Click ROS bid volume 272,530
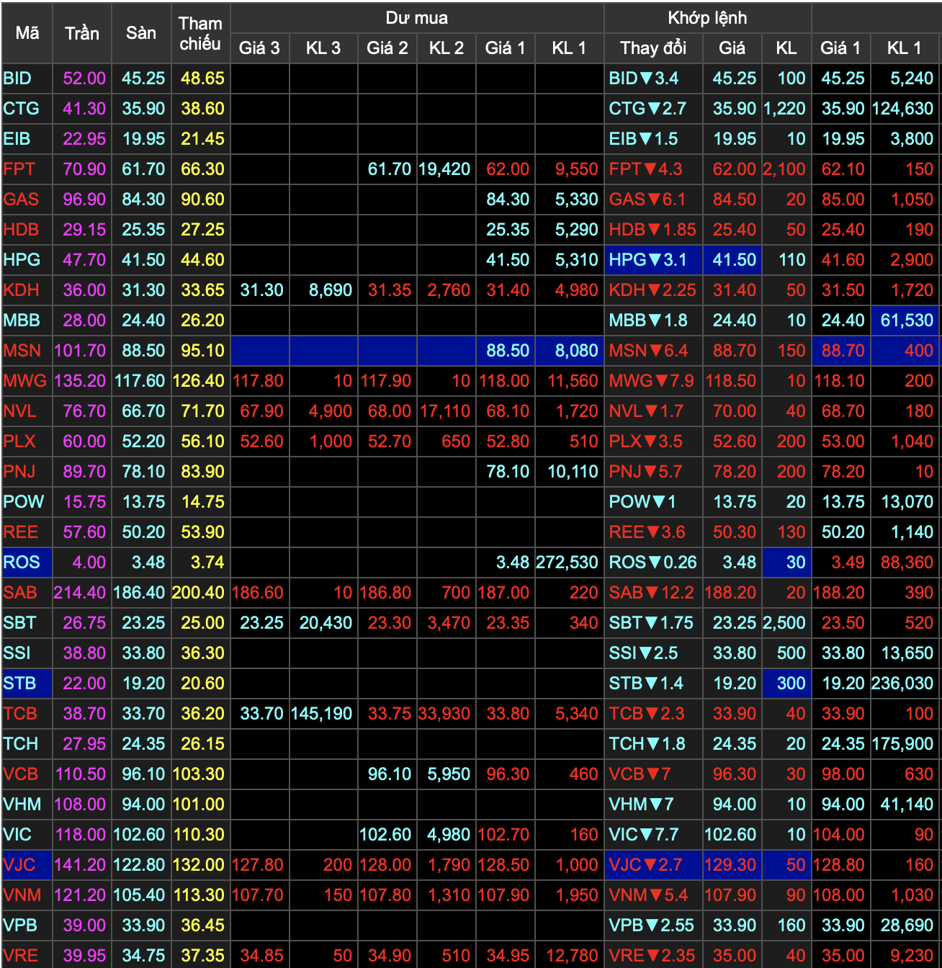This screenshot has height=968, width=942. pyautogui.click(x=569, y=563)
